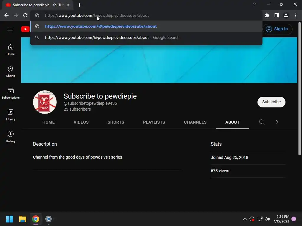Go to Home in YouTube sidebar
Screen dimensions: 302x226
tap(11, 50)
